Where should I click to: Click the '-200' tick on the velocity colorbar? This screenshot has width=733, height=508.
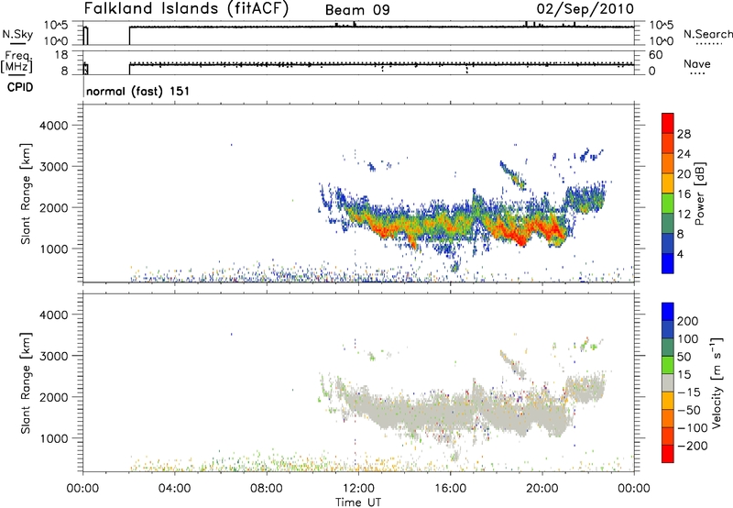pos(693,446)
